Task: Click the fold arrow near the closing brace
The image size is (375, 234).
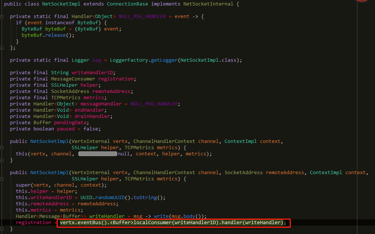Action: (2, 228)
